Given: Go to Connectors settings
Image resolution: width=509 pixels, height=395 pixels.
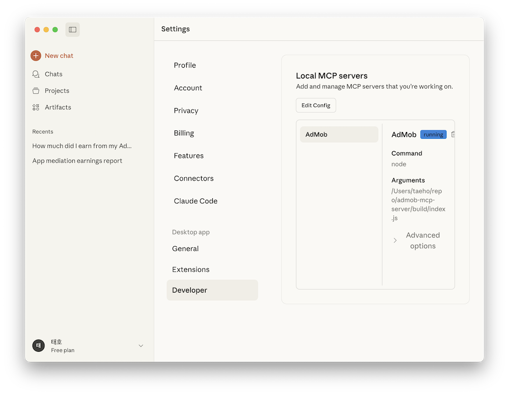Looking at the screenshot, I should [x=193, y=178].
